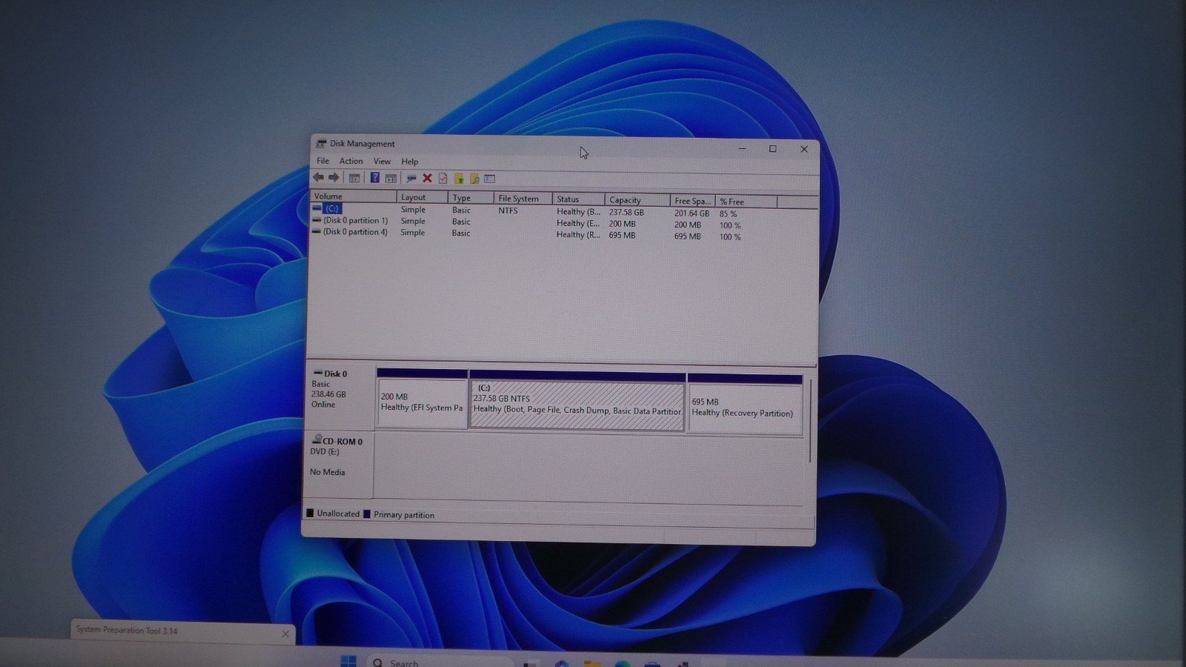Image resolution: width=1186 pixels, height=667 pixels.
Task: Click the red X Delete toolbar icon
Action: tap(427, 179)
